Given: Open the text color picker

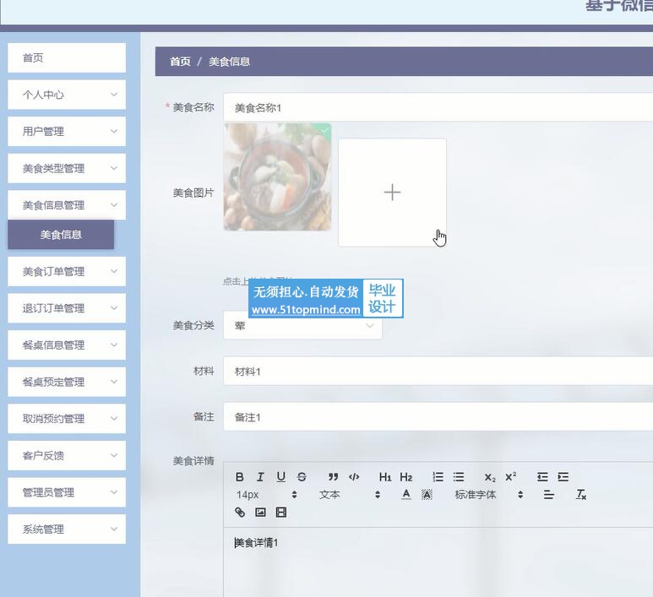Looking at the screenshot, I should (406, 495).
